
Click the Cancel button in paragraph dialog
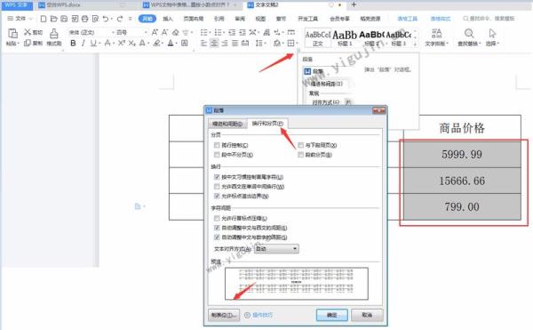367,315
